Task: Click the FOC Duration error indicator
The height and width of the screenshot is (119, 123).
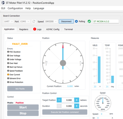Action: [x=8, y=52]
